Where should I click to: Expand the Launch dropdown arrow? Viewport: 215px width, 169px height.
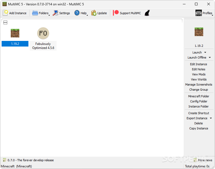205,52
